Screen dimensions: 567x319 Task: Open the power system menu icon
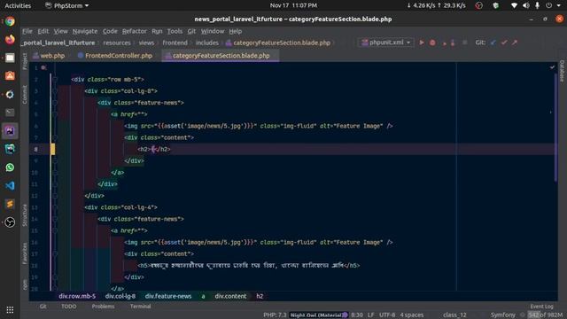[x=549, y=5]
